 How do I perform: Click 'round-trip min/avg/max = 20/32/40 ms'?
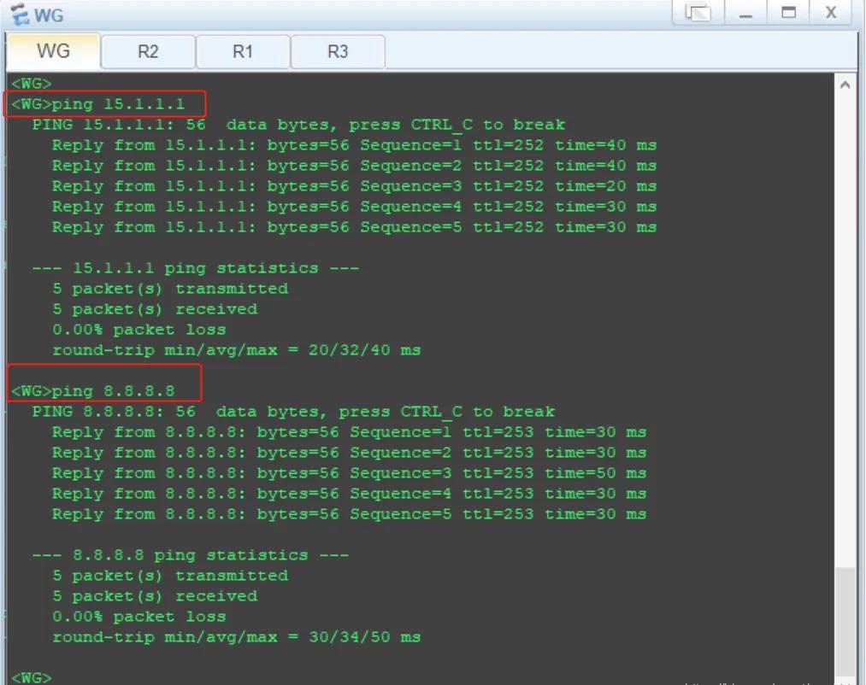pyautogui.click(x=237, y=350)
